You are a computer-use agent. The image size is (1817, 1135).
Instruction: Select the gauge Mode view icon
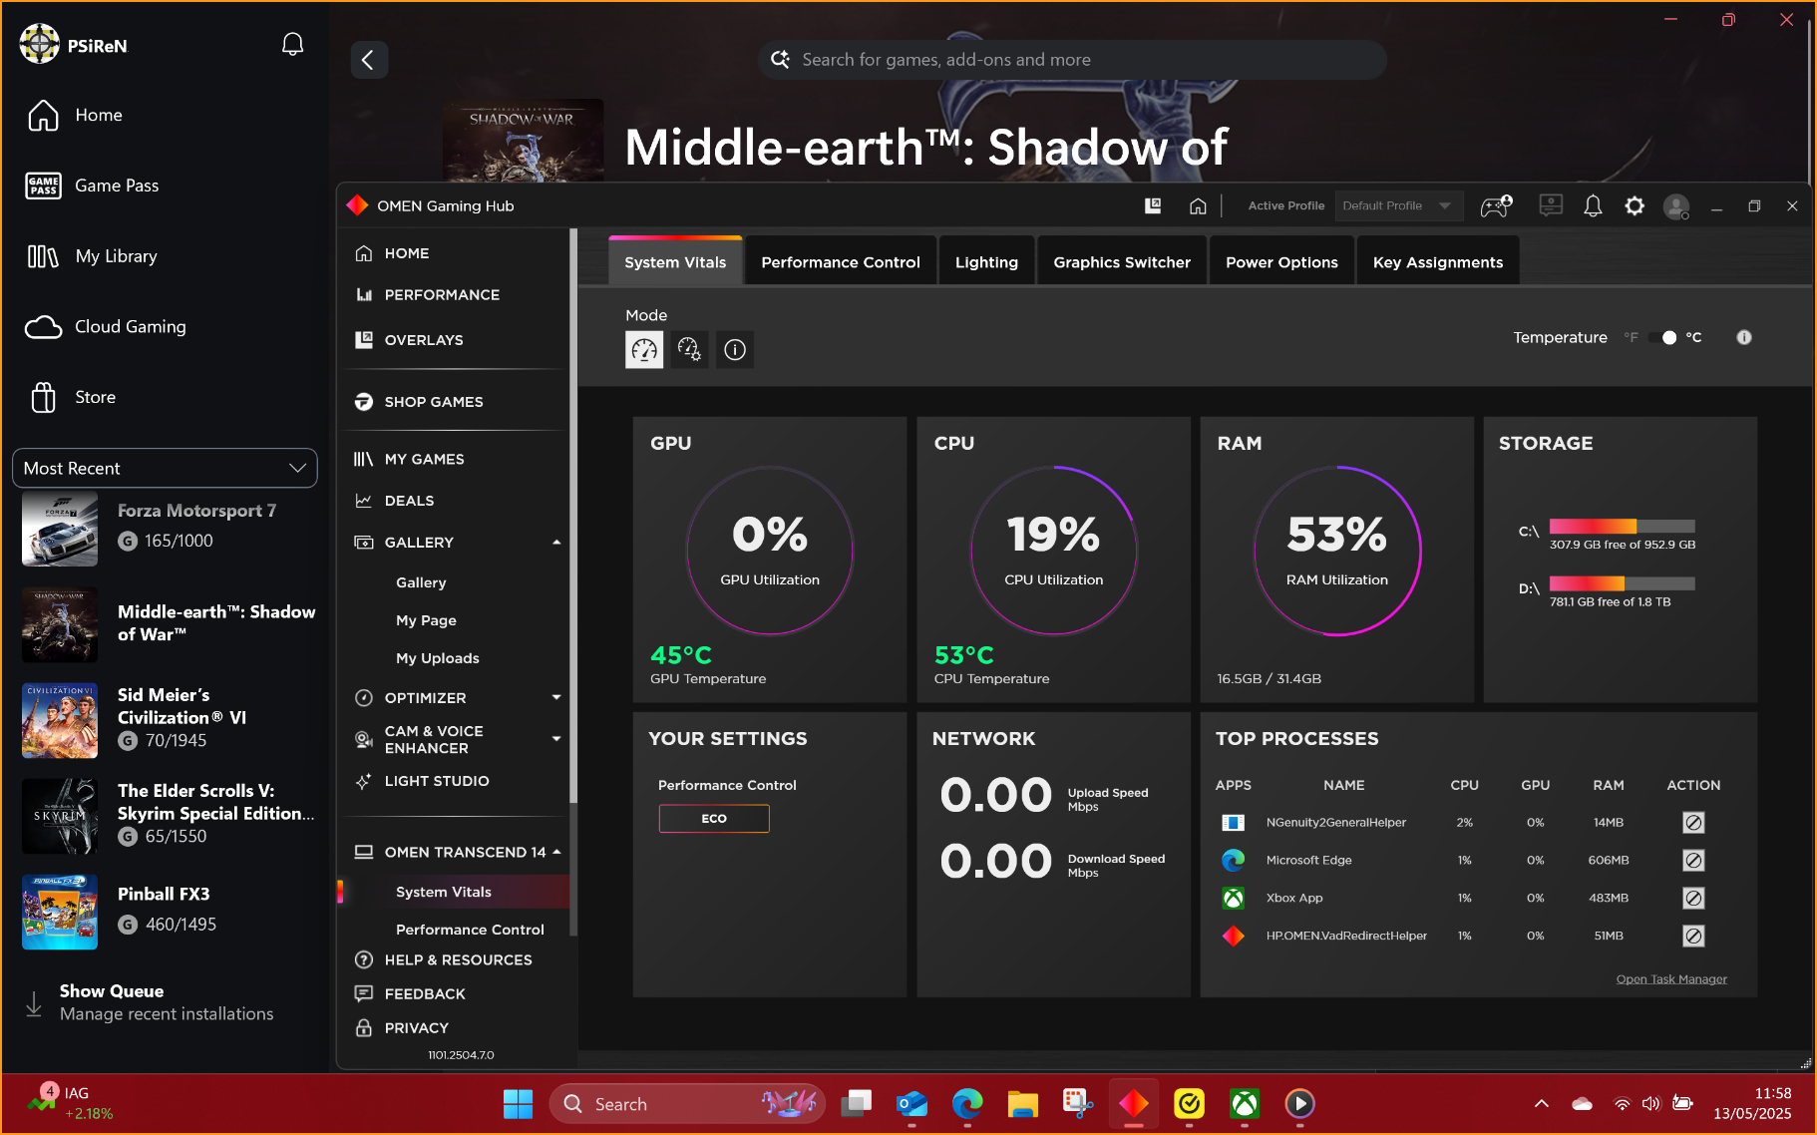click(644, 349)
